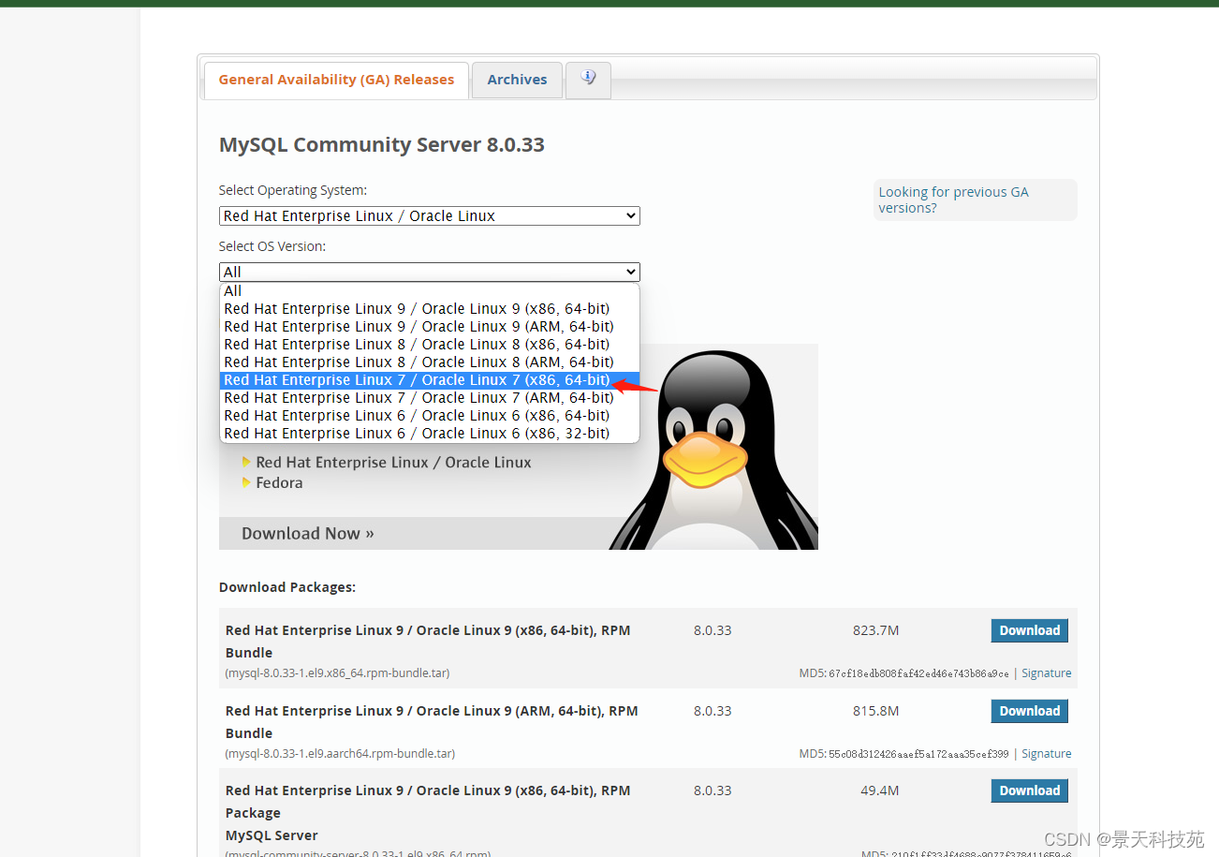The image size is (1219, 857).
Task: Open the Select OS Version dropdown
Action: point(430,272)
